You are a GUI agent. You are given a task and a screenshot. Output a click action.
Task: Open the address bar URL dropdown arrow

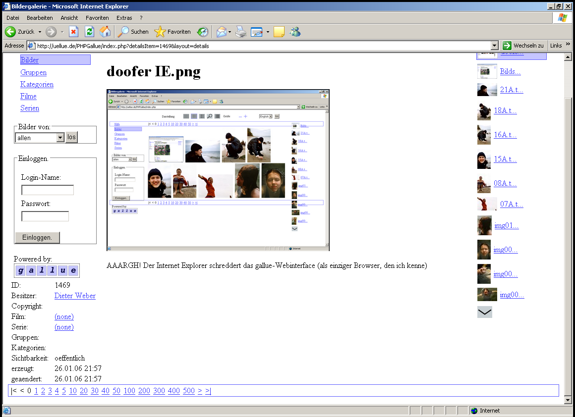coord(494,46)
